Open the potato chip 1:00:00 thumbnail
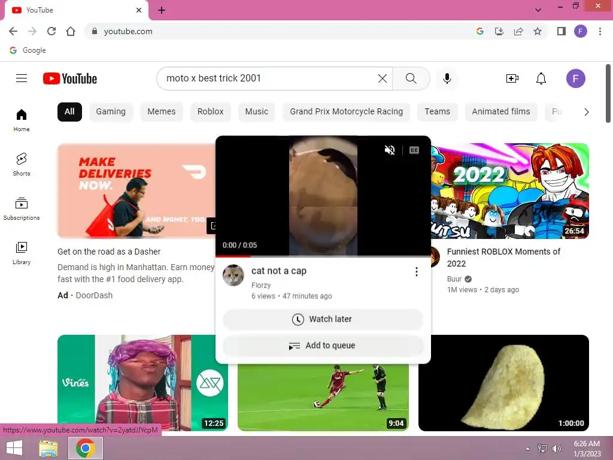Screen dimensions: 613x460 pos(503,383)
